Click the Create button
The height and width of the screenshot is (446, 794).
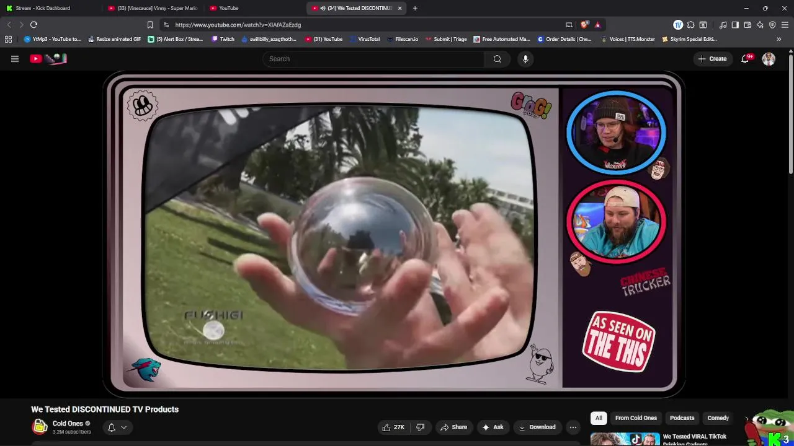[712, 59]
